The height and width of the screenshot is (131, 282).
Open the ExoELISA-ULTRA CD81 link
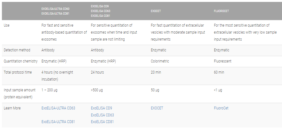(x=58, y=121)
